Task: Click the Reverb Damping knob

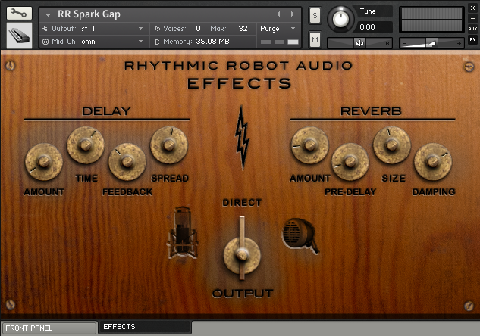Action: (x=433, y=162)
